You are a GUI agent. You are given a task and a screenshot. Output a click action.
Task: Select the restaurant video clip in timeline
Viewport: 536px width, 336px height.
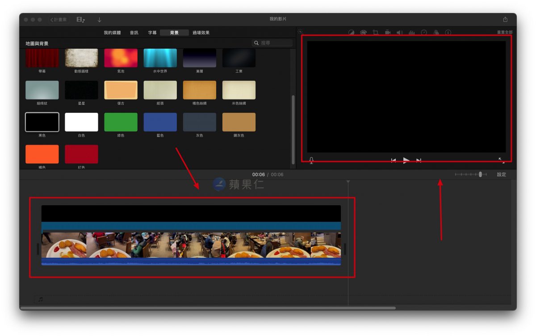pyautogui.click(x=191, y=249)
